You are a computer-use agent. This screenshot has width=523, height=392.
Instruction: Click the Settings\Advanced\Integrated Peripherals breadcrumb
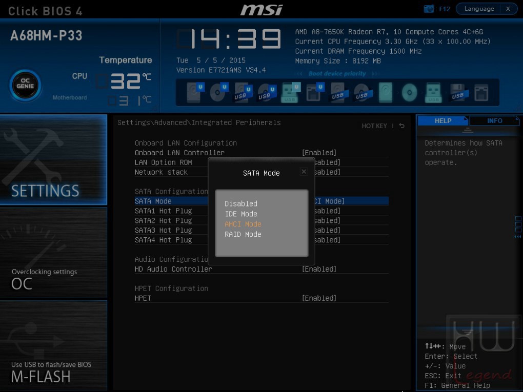point(199,122)
